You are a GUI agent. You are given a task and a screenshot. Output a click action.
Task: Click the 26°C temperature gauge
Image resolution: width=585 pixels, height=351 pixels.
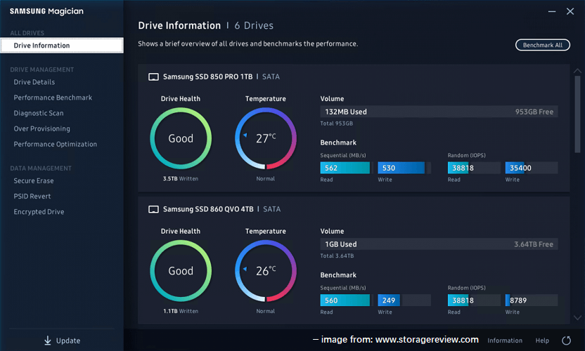click(266, 271)
